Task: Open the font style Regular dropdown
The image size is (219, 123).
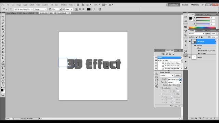Action: pos(46,9)
